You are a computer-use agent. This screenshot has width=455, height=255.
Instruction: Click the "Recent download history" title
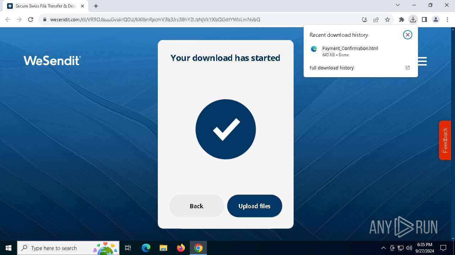(x=339, y=35)
